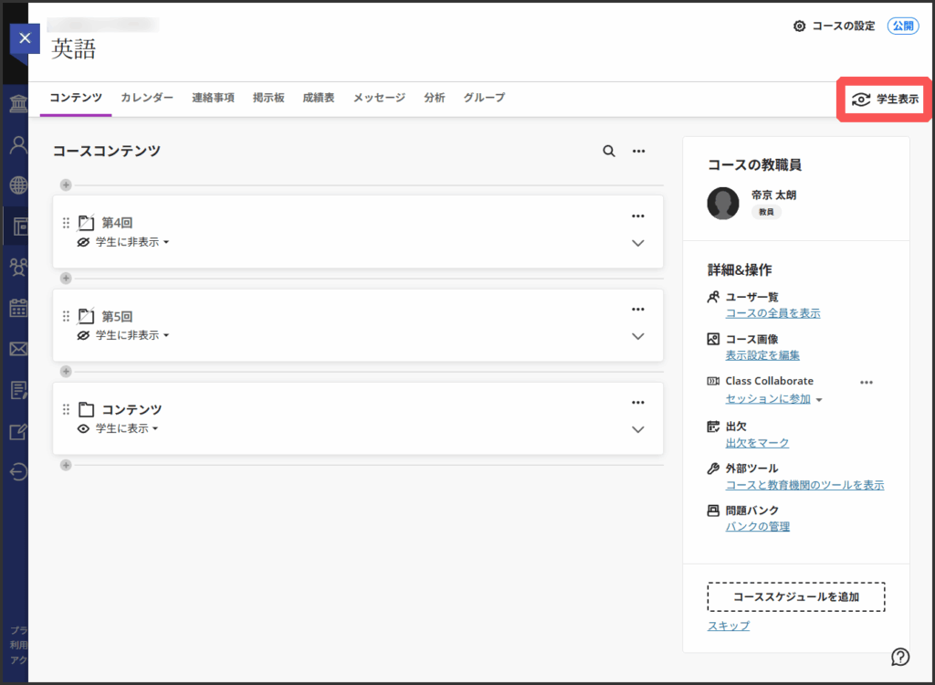
Task: Open the コースの全員を表示 link
Action: pyautogui.click(x=772, y=313)
